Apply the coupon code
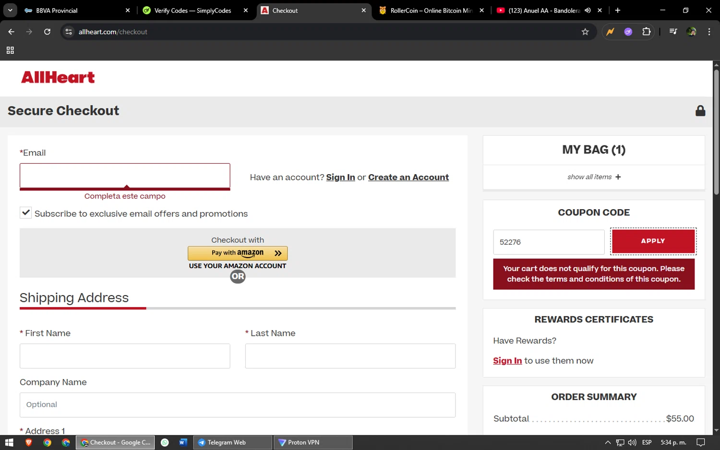Image resolution: width=720 pixels, height=450 pixels. click(653, 241)
